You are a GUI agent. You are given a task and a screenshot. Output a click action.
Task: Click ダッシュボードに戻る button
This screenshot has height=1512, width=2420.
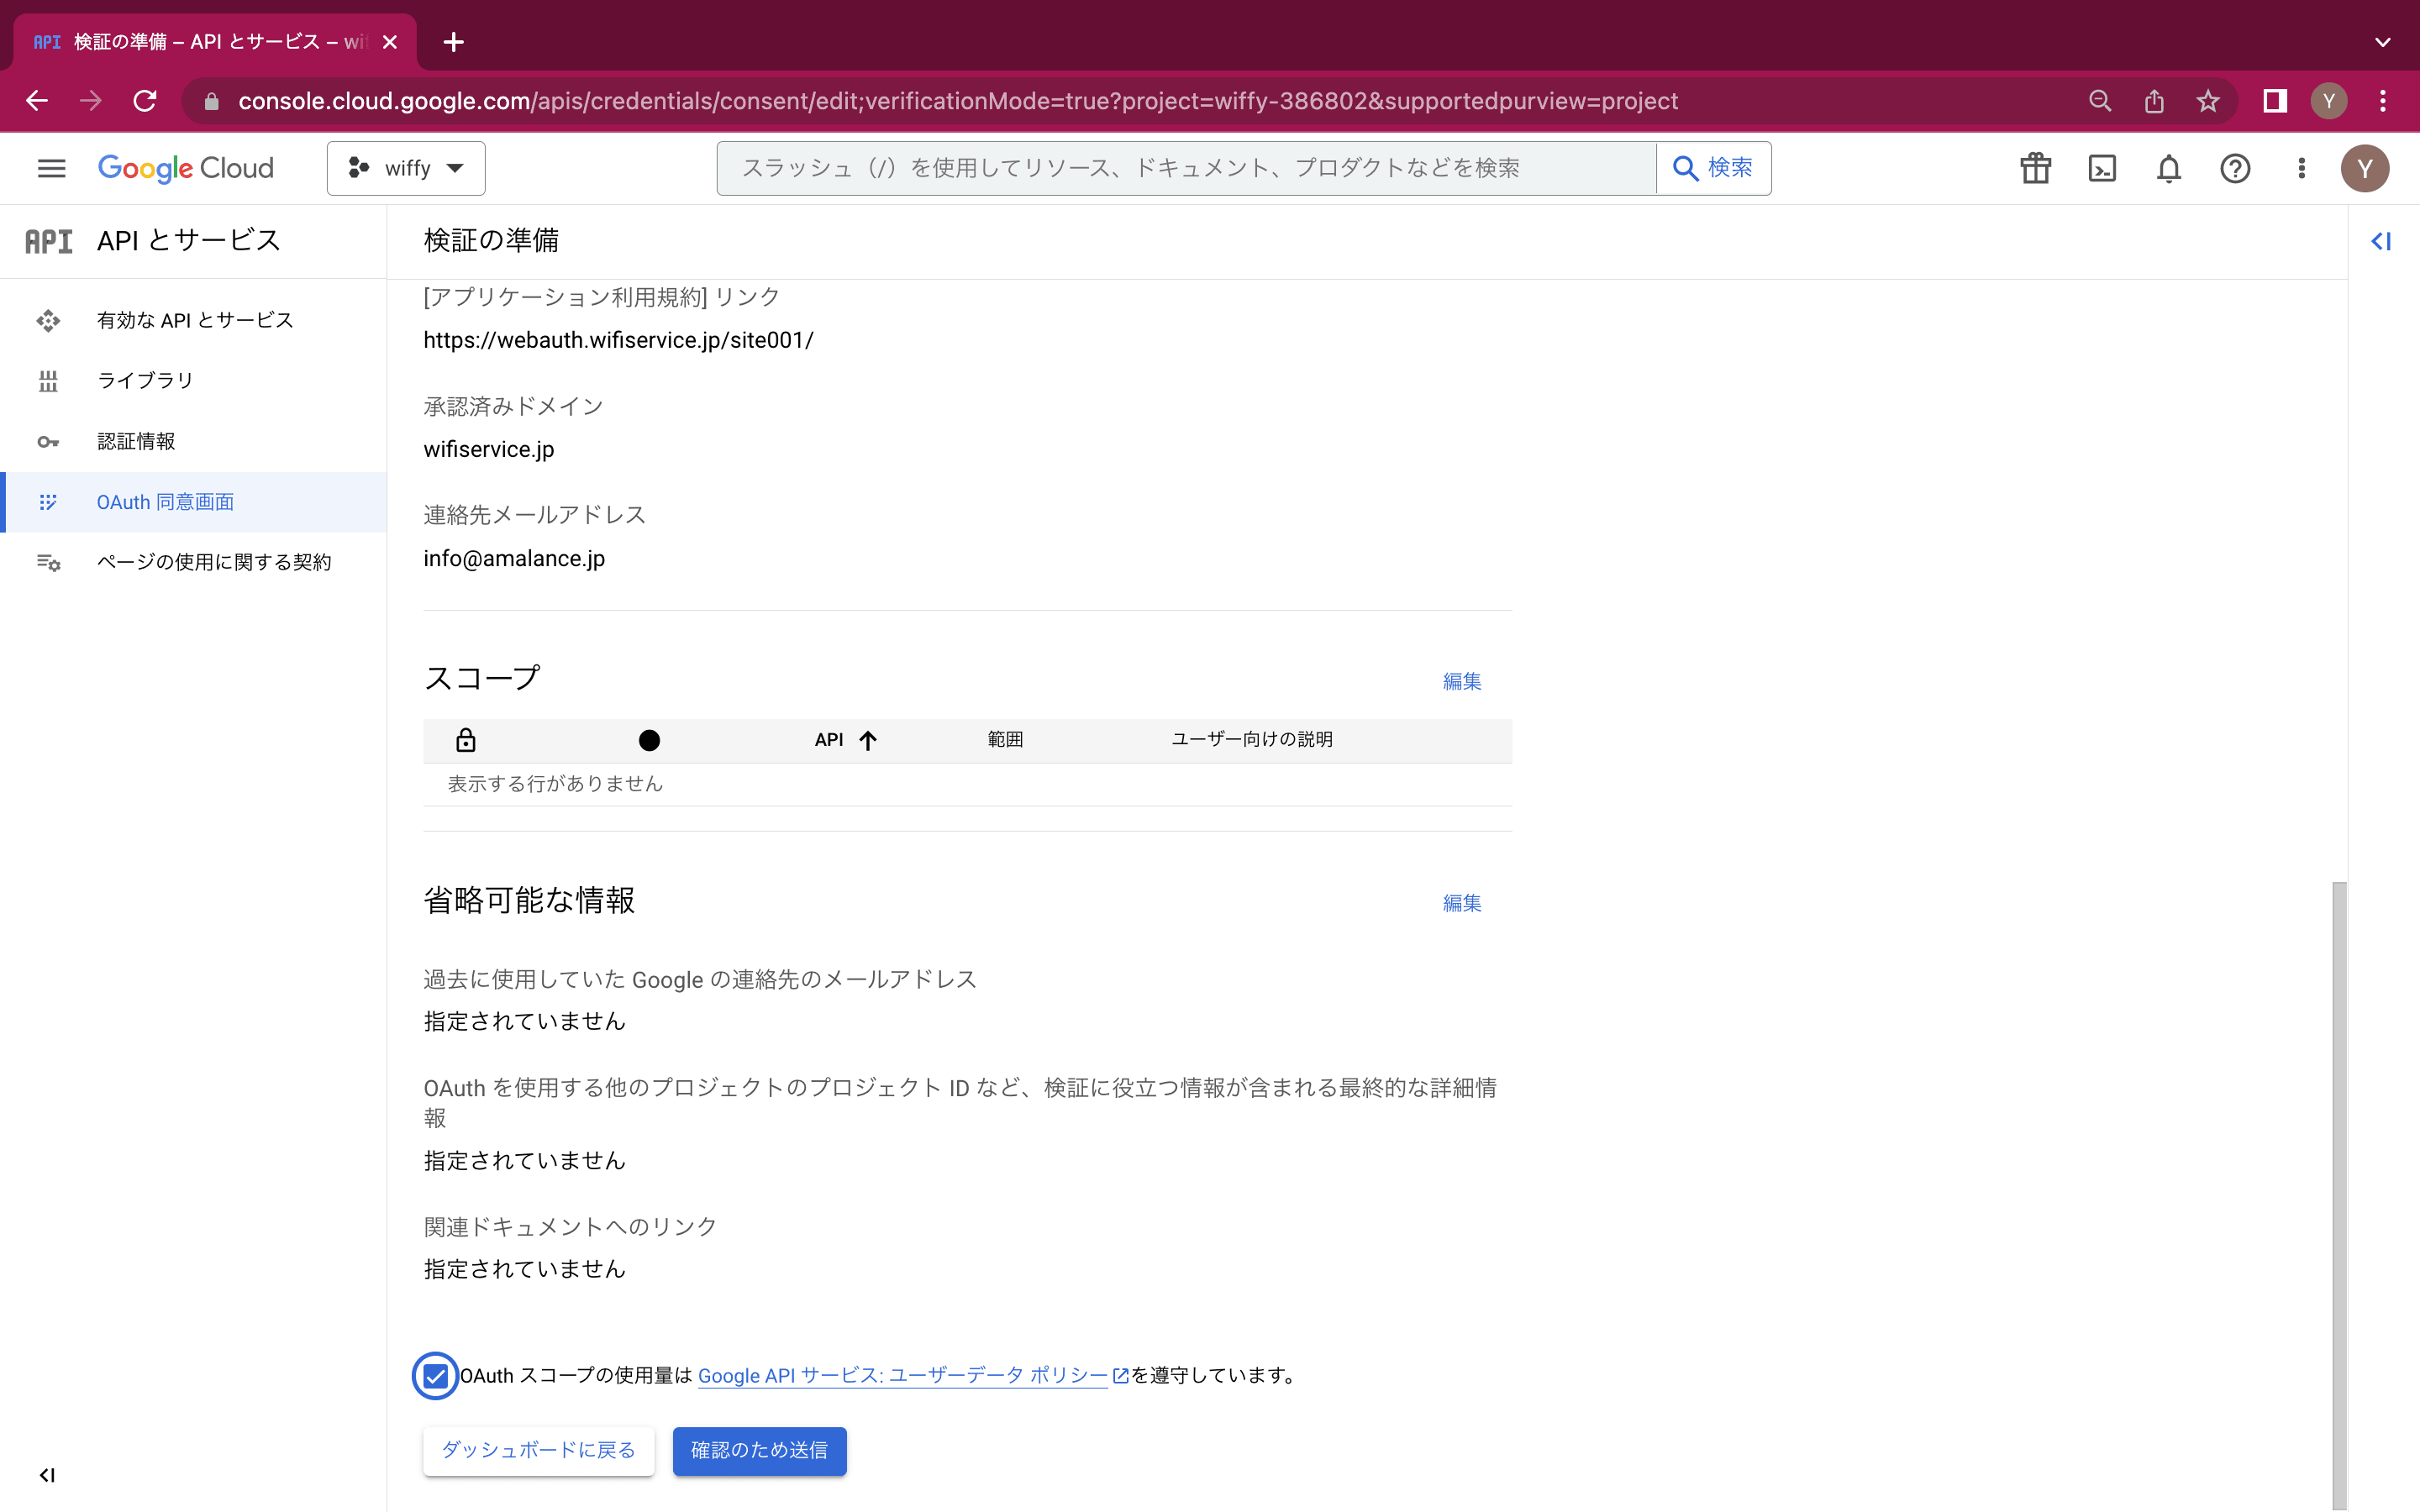538,1450
